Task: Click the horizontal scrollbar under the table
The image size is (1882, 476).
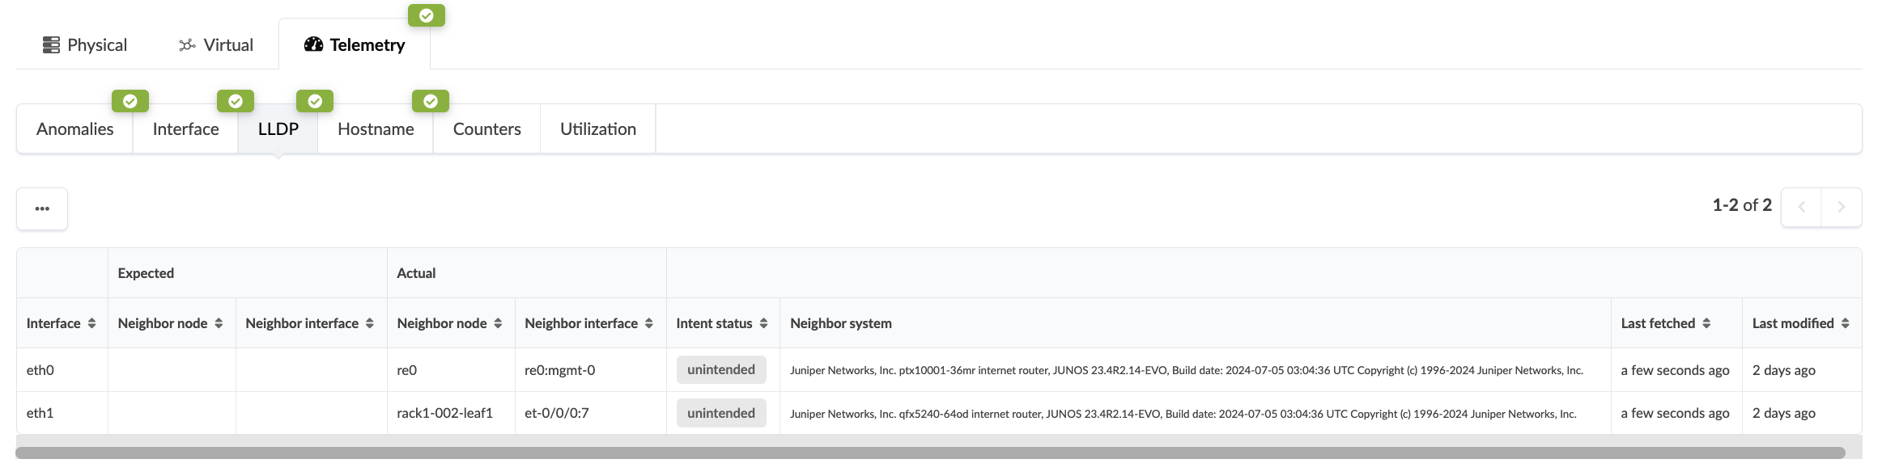Action: [929, 453]
